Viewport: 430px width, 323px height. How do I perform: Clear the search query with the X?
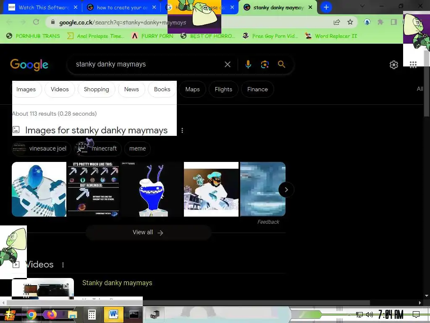[227, 64]
